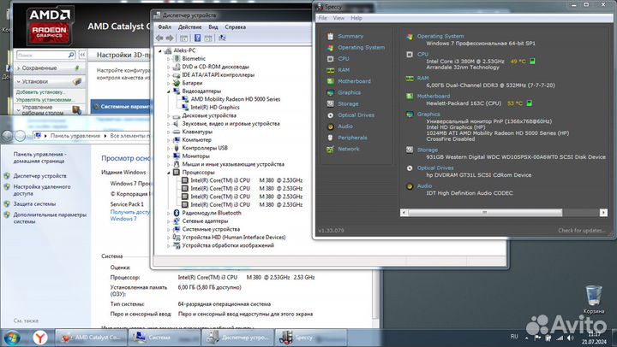Click Защита системы link
Screen dimensions: 617x347
coord(34,204)
